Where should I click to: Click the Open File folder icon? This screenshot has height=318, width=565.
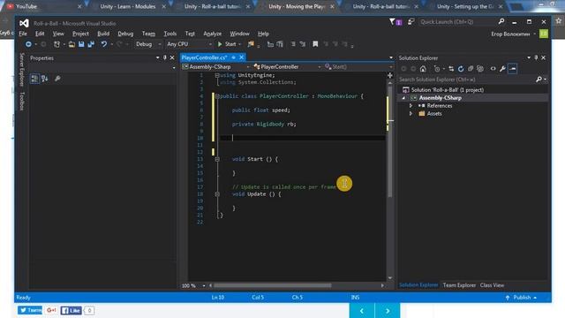[72, 44]
